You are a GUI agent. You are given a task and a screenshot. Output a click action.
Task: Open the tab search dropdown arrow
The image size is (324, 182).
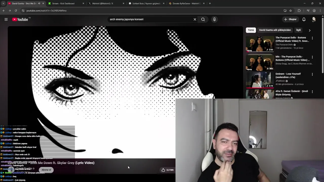click(3, 4)
